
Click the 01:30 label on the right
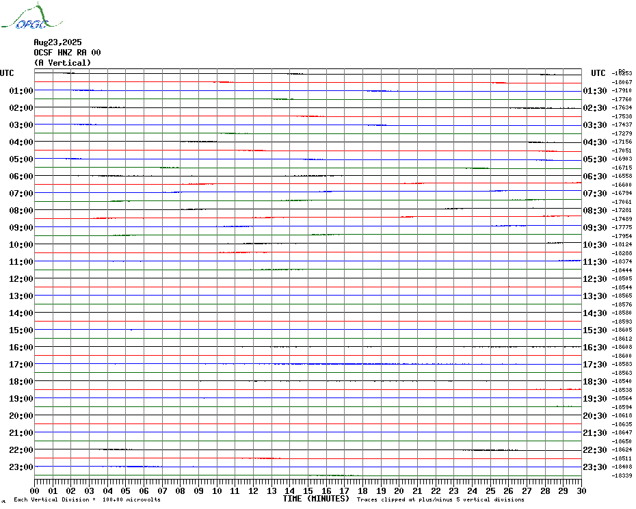pyautogui.click(x=595, y=90)
